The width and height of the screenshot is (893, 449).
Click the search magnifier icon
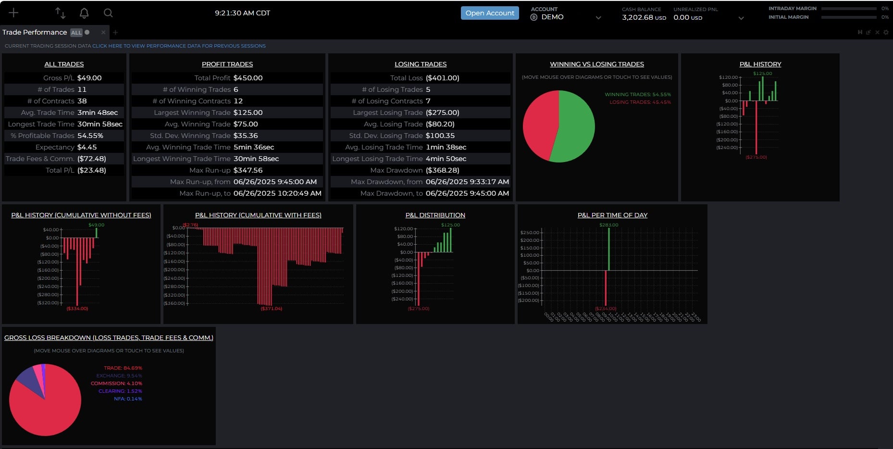pos(108,13)
